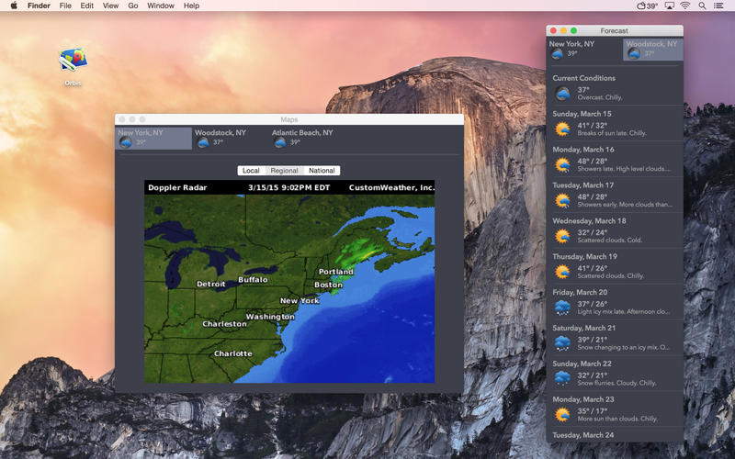The width and height of the screenshot is (735, 459).
Task: Open the View menu
Action: tap(110, 6)
